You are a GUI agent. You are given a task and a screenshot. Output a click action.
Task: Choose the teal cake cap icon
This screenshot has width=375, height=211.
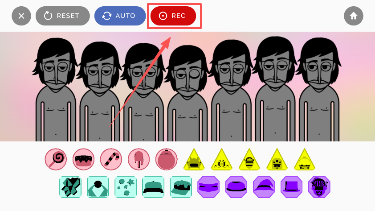pos(181,187)
